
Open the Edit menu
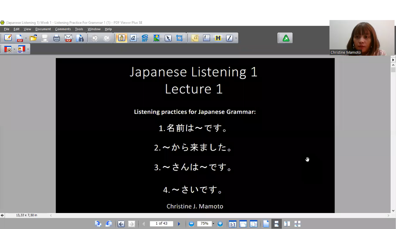[17, 29]
